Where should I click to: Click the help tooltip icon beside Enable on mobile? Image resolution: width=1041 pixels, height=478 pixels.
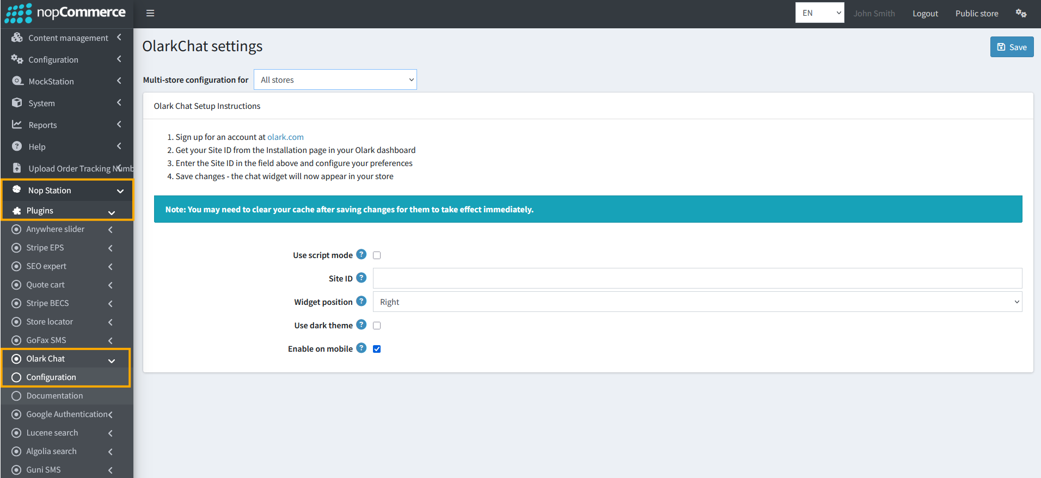click(361, 348)
